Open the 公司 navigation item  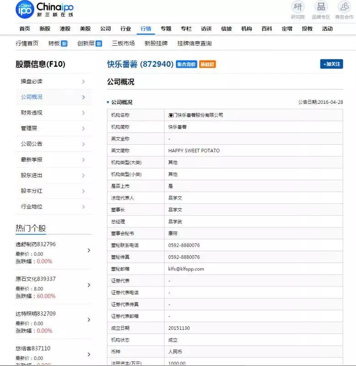106,29
